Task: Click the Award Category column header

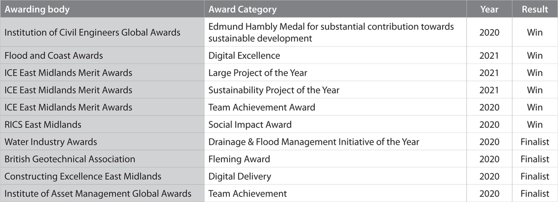Action: point(242,9)
